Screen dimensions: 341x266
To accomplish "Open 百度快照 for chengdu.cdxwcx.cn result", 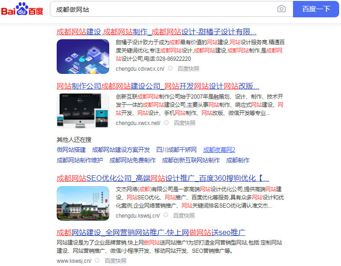I will [188, 69].
